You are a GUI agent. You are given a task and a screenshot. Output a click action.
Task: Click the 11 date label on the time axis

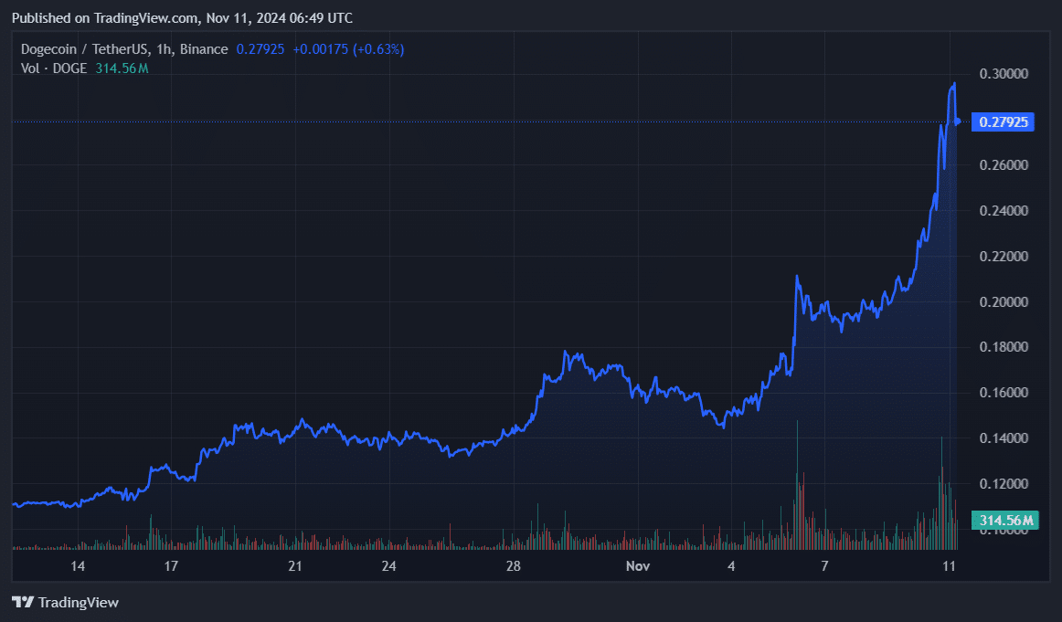[x=949, y=565]
